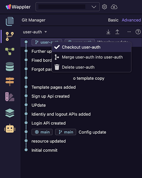The image size is (142, 178).
Task: Choose Checkout user-auth menu entry
Action: [91, 47]
